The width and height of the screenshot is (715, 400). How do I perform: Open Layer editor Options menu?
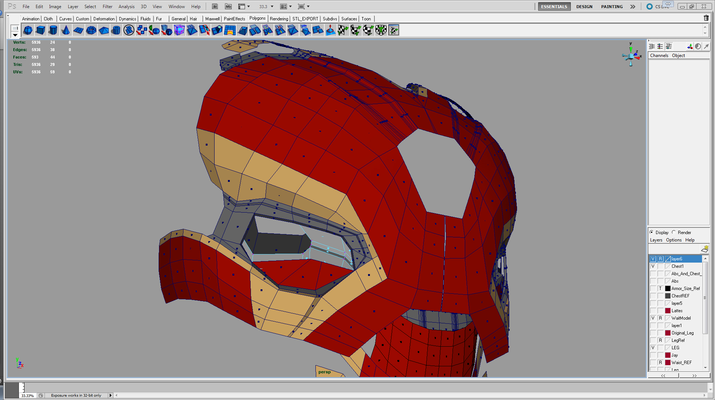[673, 240]
